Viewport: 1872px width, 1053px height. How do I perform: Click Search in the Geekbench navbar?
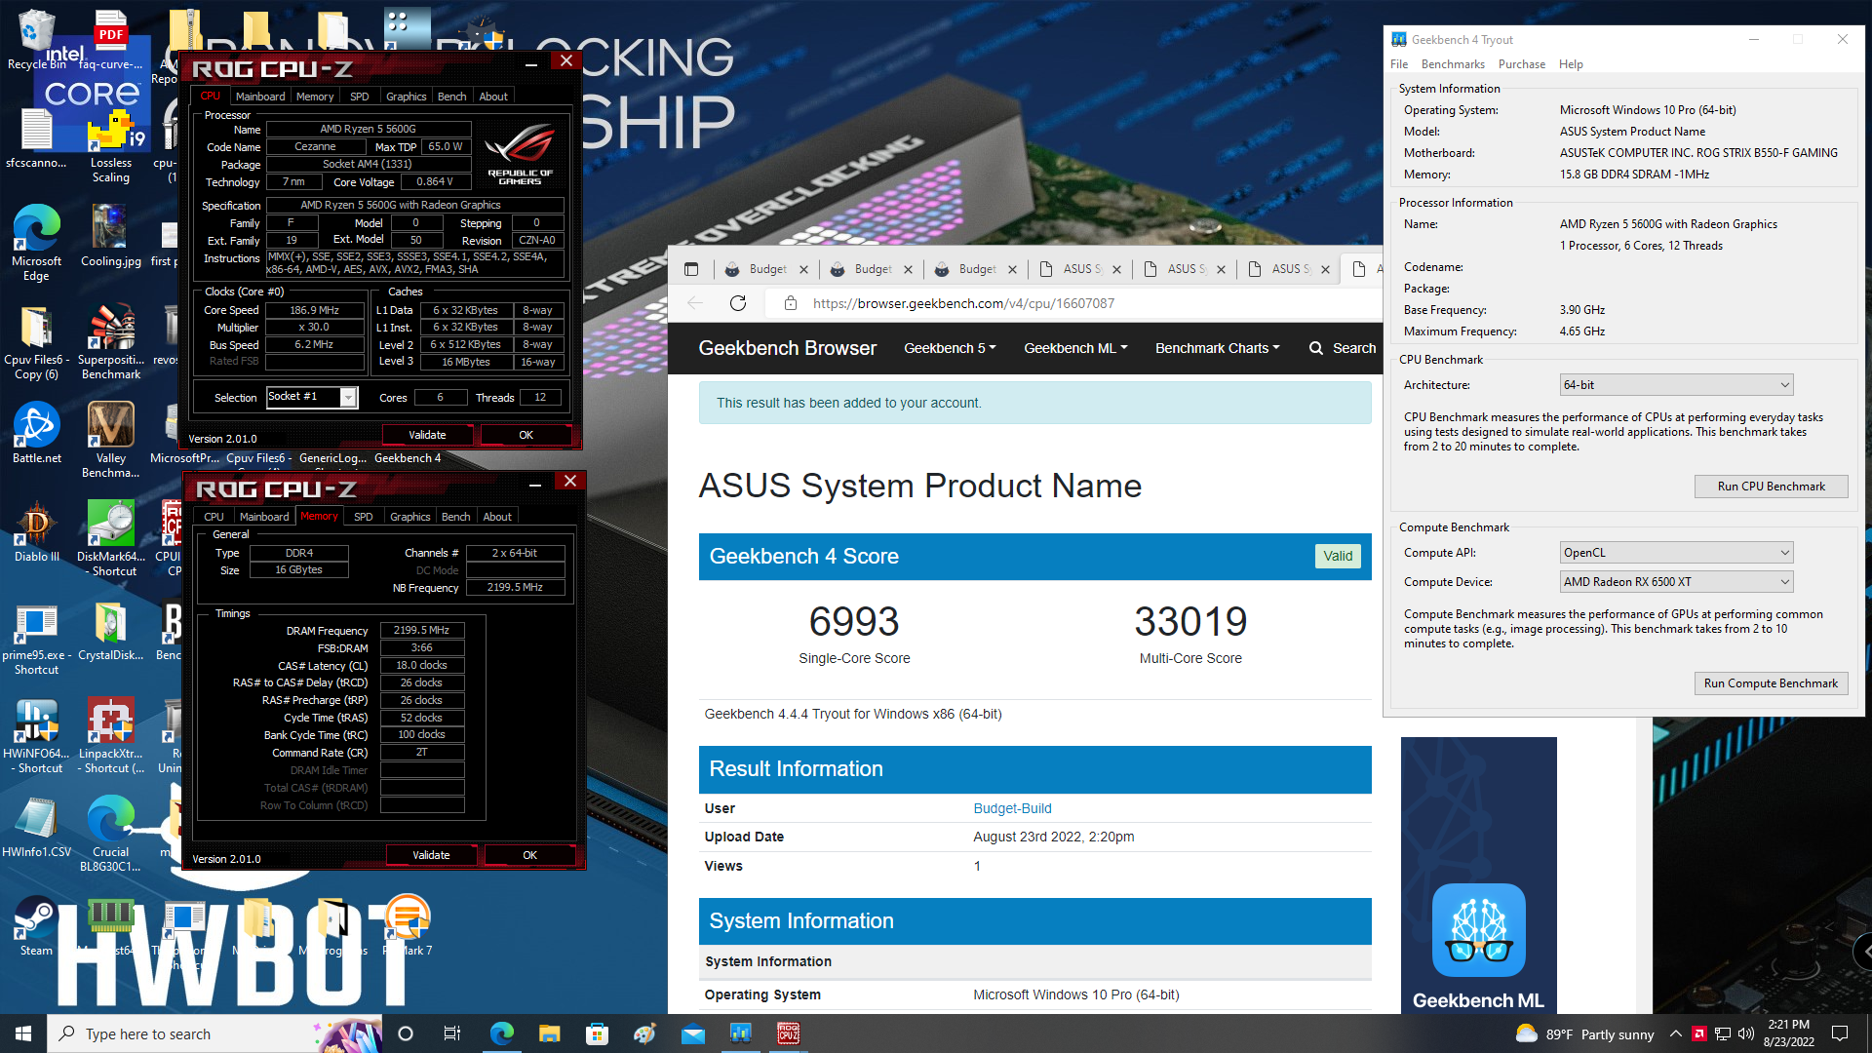click(1343, 348)
